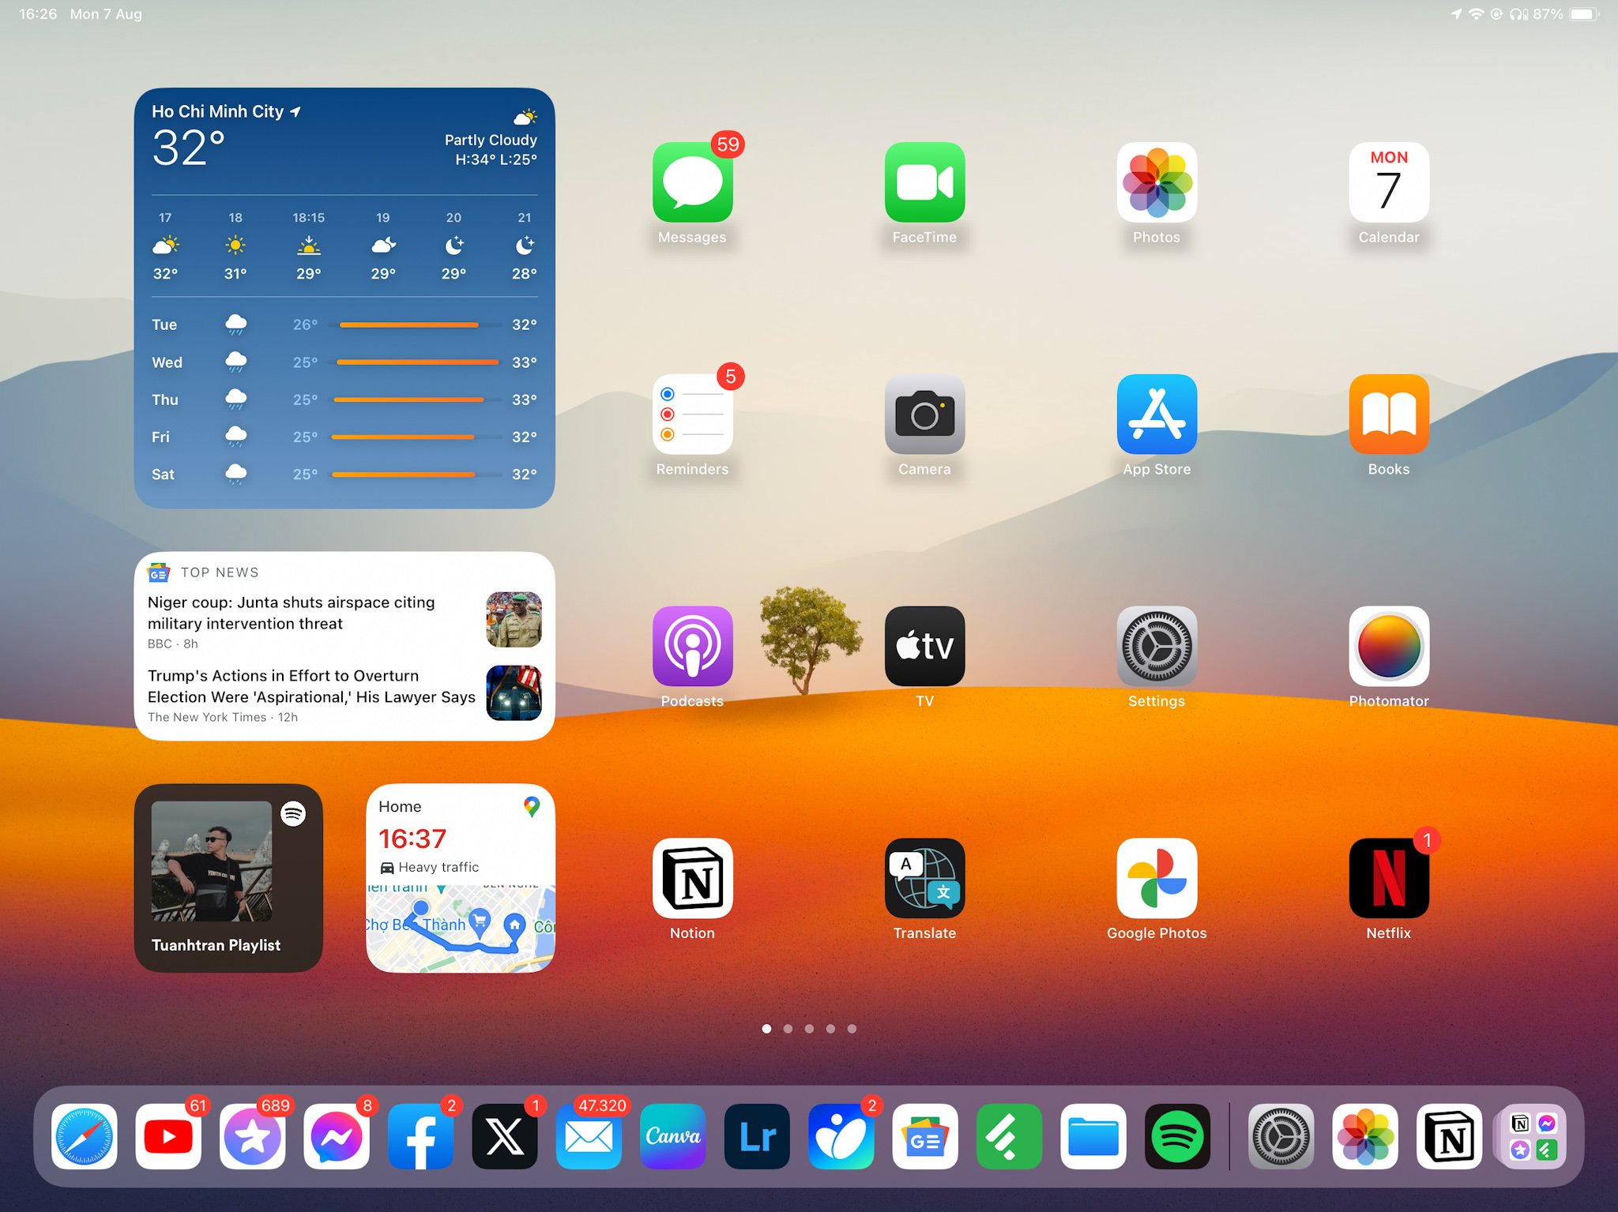The height and width of the screenshot is (1212, 1618).
Task: Tap the Wi-Fi icon in status bar
Action: (x=1476, y=14)
